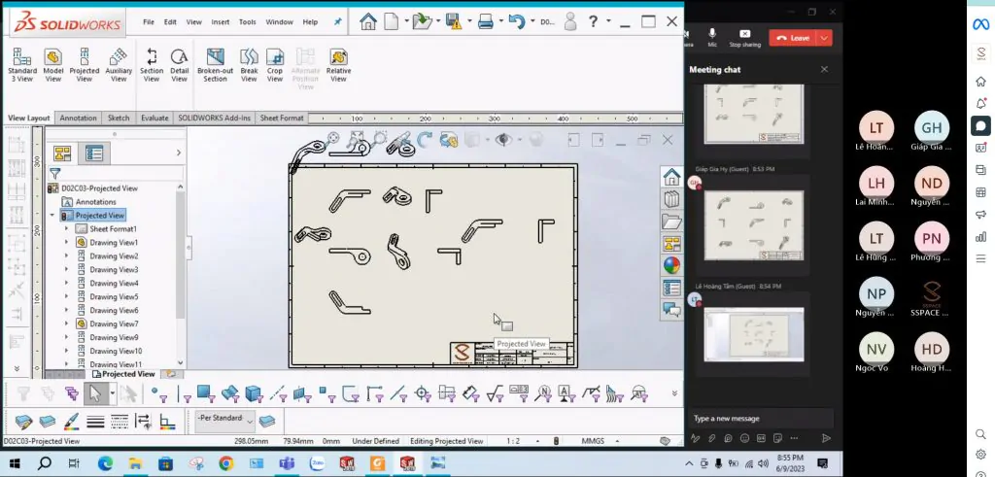Open the Line Thickness tool
This screenshot has height=477, width=995.
coord(96,422)
